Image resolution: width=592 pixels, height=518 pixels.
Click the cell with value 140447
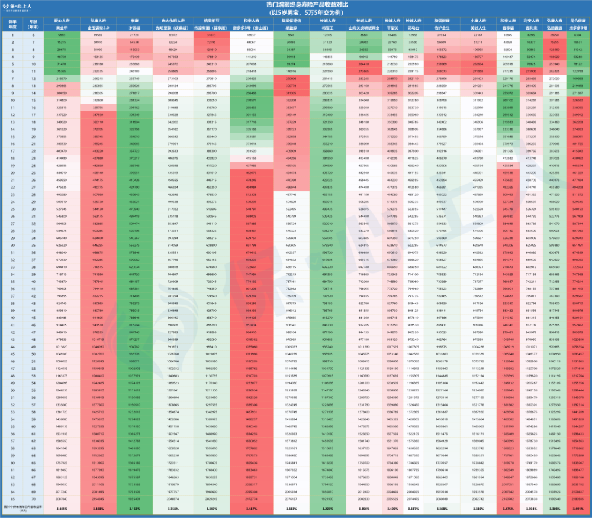[508, 57]
